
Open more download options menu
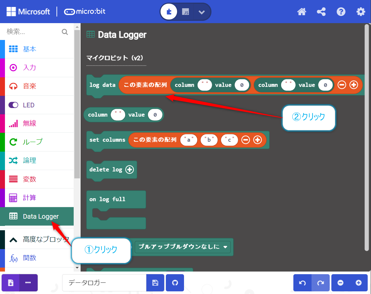click(x=28, y=283)
